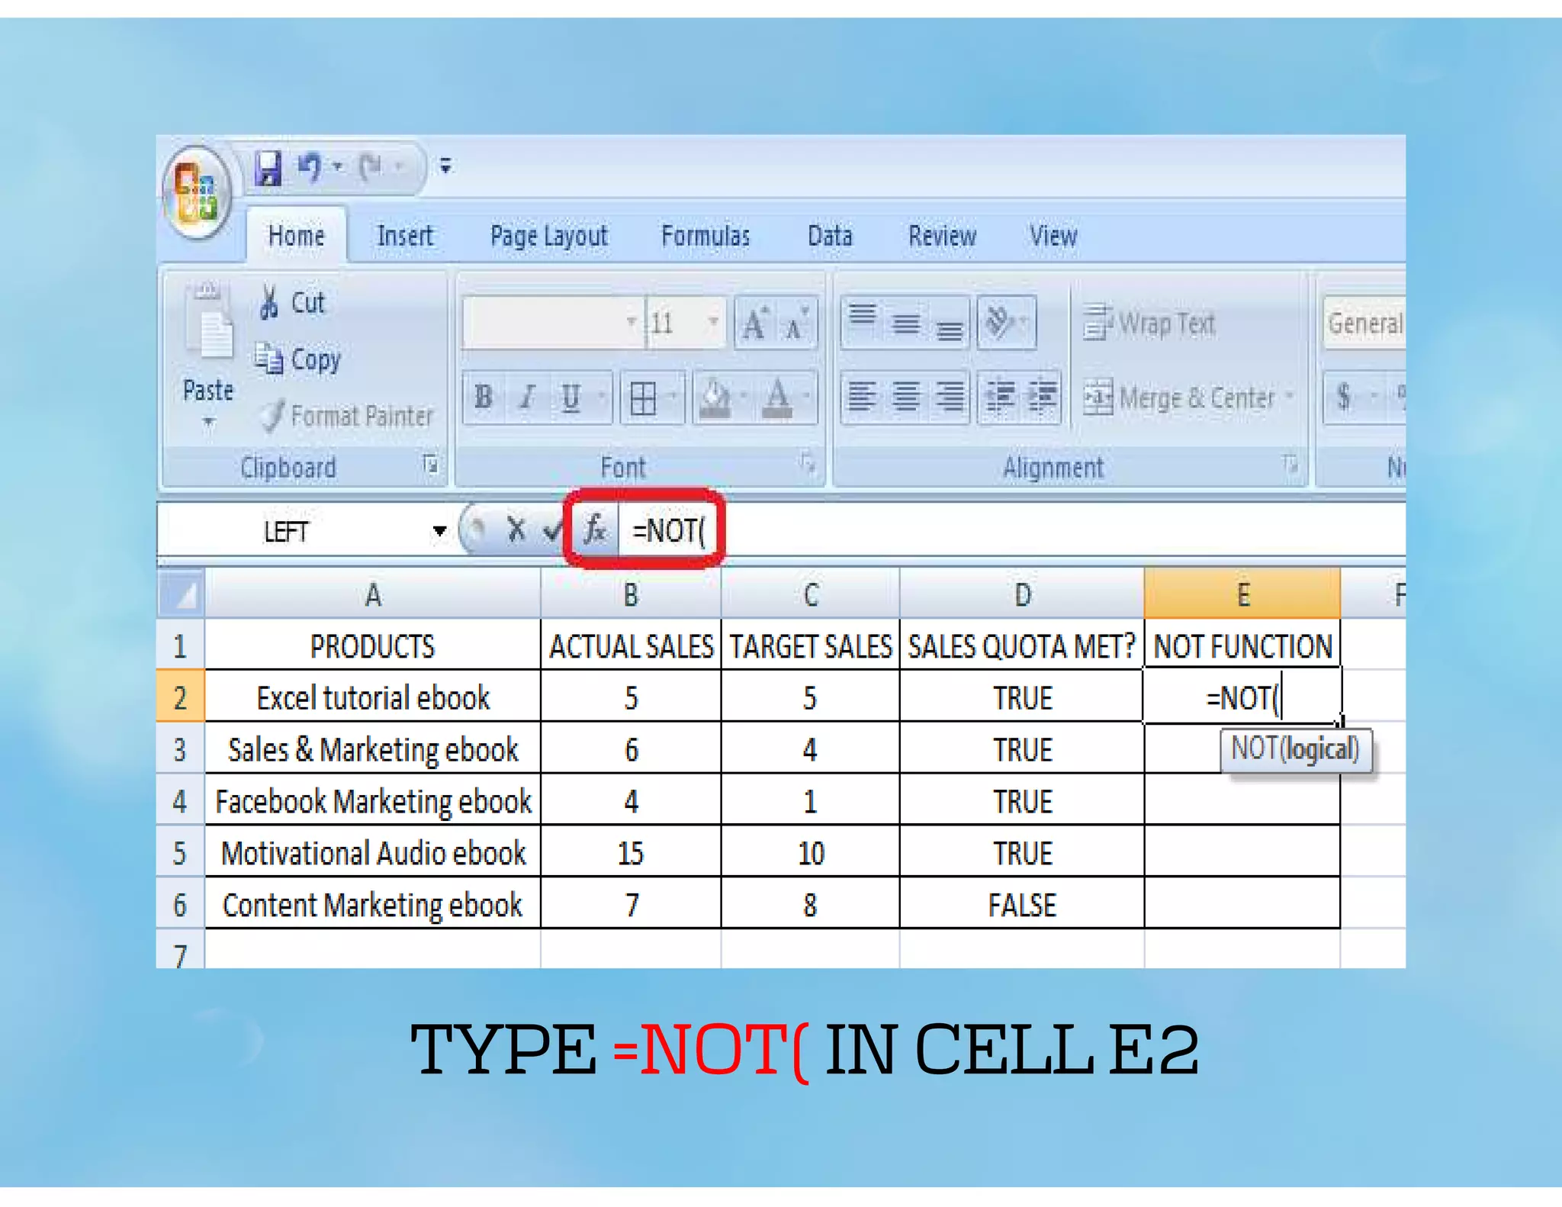Click the Enter checkmark in formula bar
This screenshot has width=1562, height=1207.
552,529
